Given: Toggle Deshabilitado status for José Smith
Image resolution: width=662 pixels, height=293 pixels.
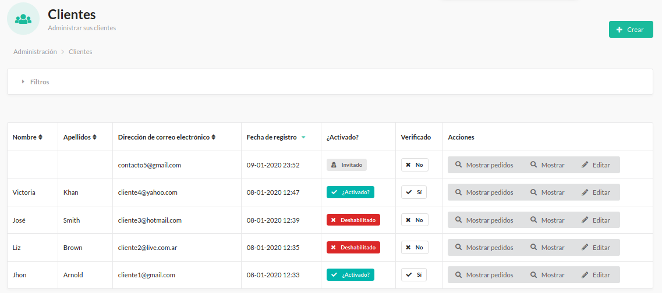Looking at the screenshot, I should pos(353,220).
